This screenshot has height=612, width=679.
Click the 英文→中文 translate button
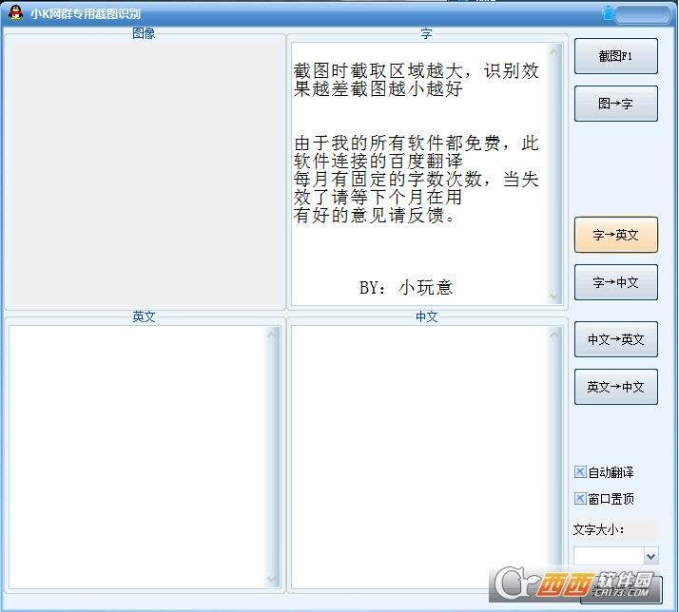click(616, 387)
